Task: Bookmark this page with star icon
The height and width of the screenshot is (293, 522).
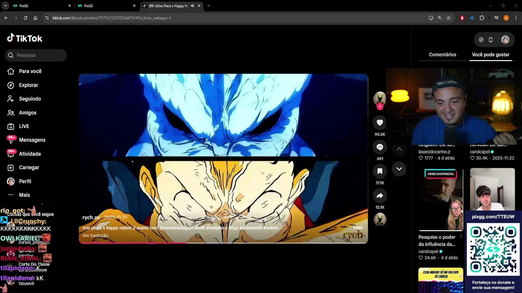Action: point(449,18)
